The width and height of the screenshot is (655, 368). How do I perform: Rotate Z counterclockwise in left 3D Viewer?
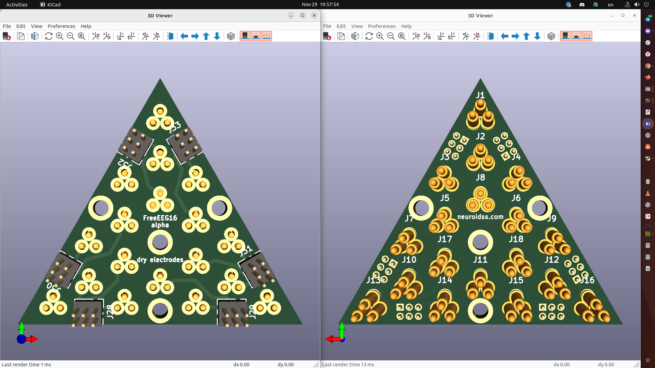[157, 36]
